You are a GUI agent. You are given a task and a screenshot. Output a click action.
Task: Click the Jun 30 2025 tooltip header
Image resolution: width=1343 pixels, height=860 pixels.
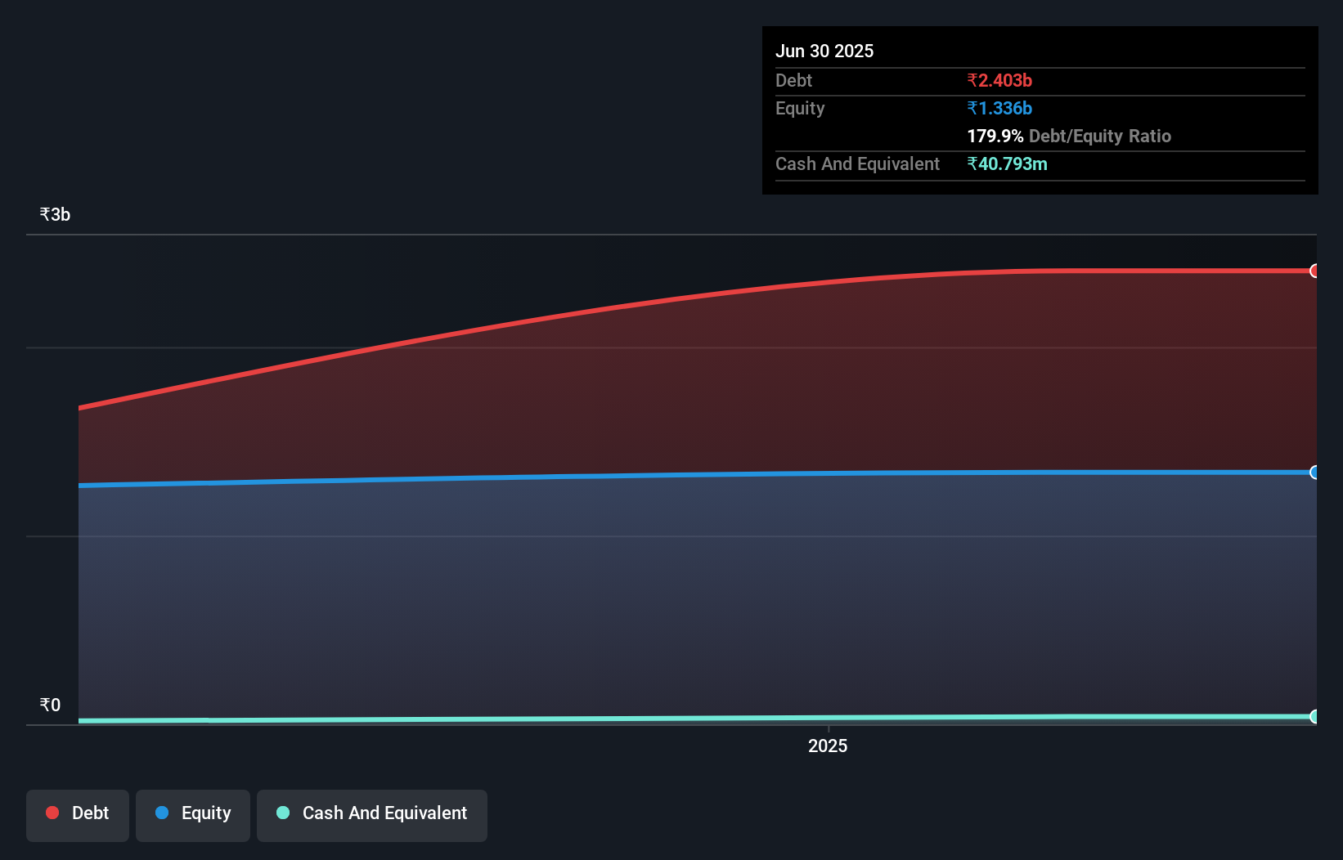(824, 50)
